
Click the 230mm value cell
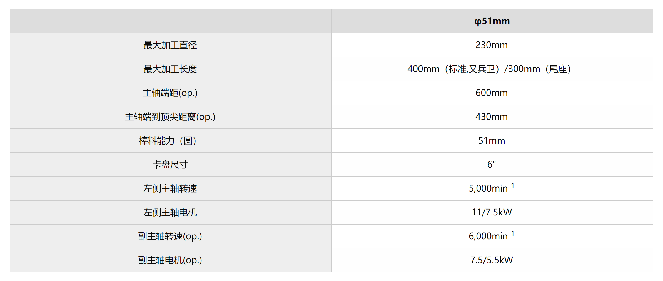coord(492,45)
